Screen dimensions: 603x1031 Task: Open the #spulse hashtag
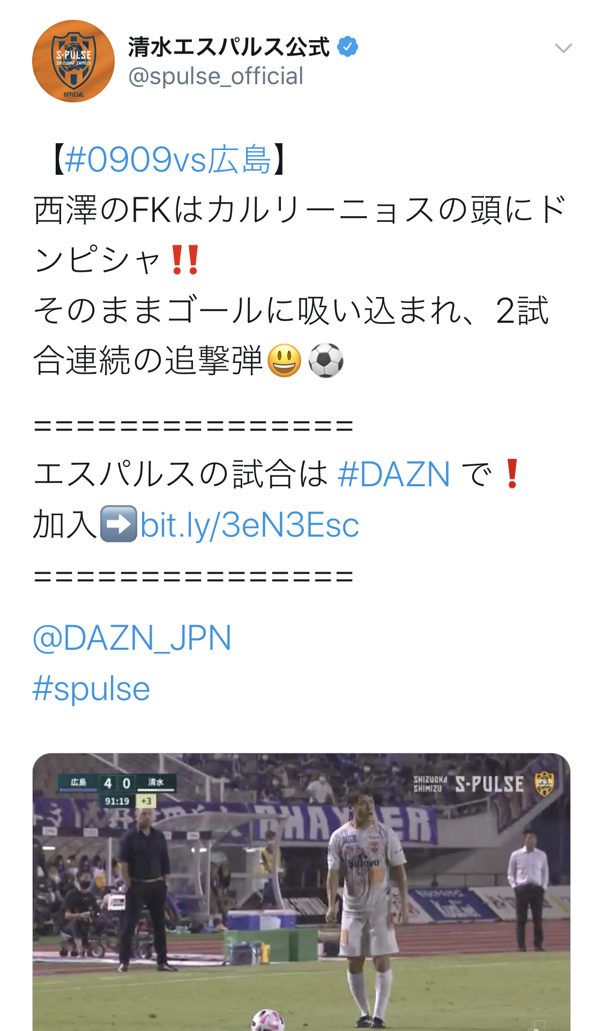tap(91, 688)
